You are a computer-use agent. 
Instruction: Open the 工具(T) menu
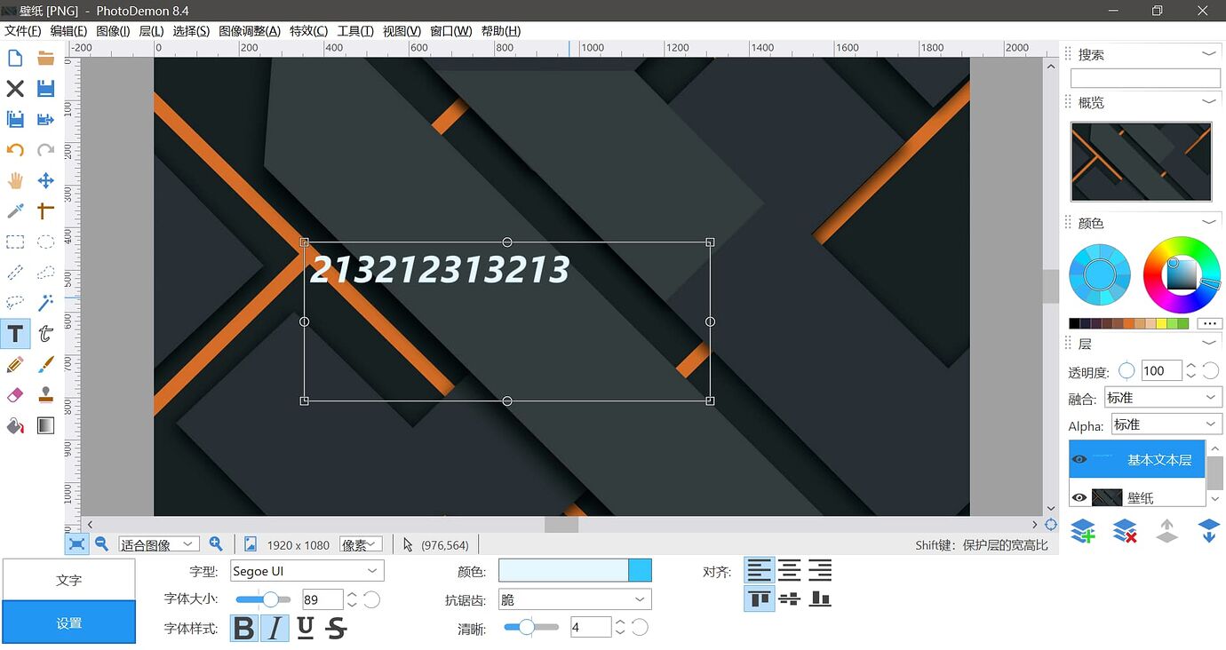pos(355,31)
